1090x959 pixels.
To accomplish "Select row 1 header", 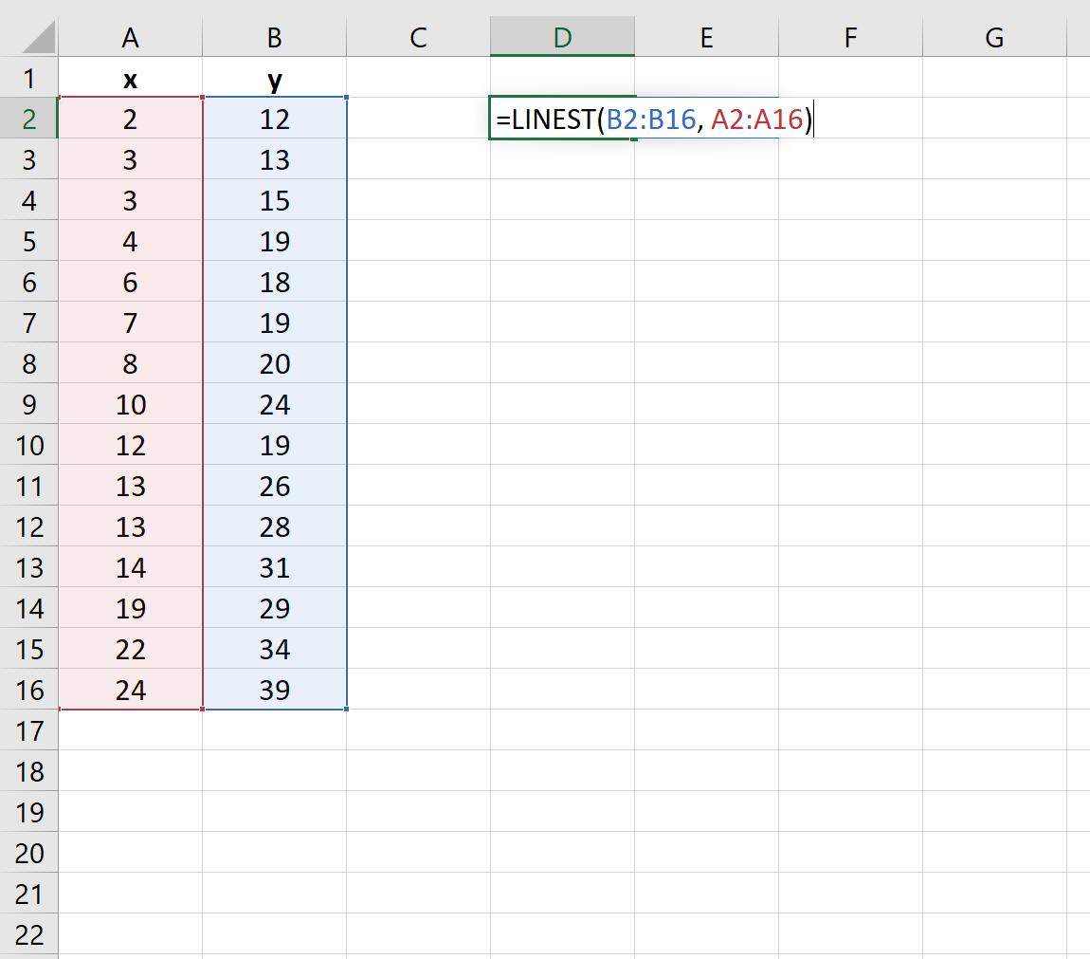I will [28, 78].
